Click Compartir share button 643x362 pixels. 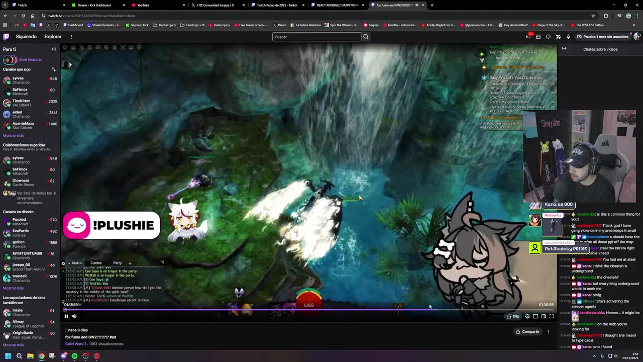pos(527,332)
